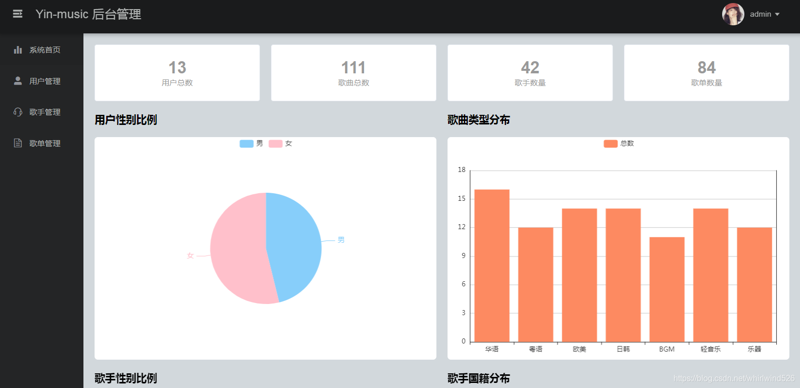Click the 华语 bar in the chart

tap(492, 266)
